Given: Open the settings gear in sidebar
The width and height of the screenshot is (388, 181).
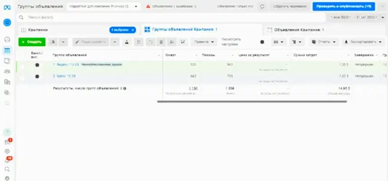Looking at the screenshot, I should [7, 151].
